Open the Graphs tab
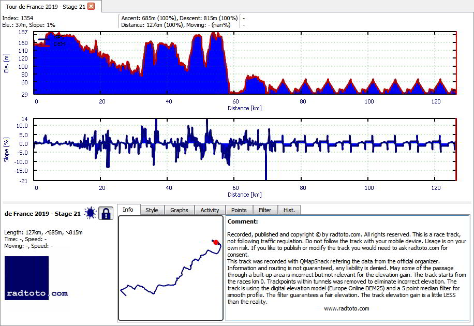Image resolution: width=474 pixels, height=326 pixels. (179, 210)
